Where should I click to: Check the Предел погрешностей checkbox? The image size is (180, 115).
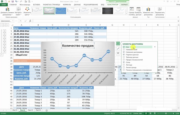click(124, 60)
